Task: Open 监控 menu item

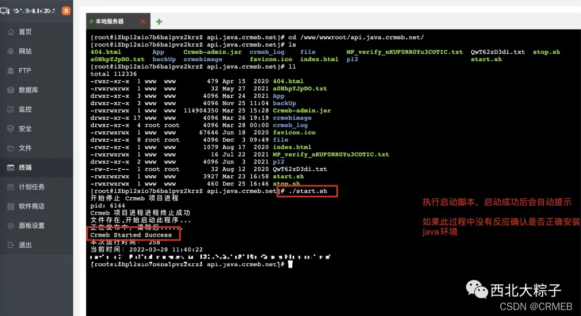Action: point(37,109)
